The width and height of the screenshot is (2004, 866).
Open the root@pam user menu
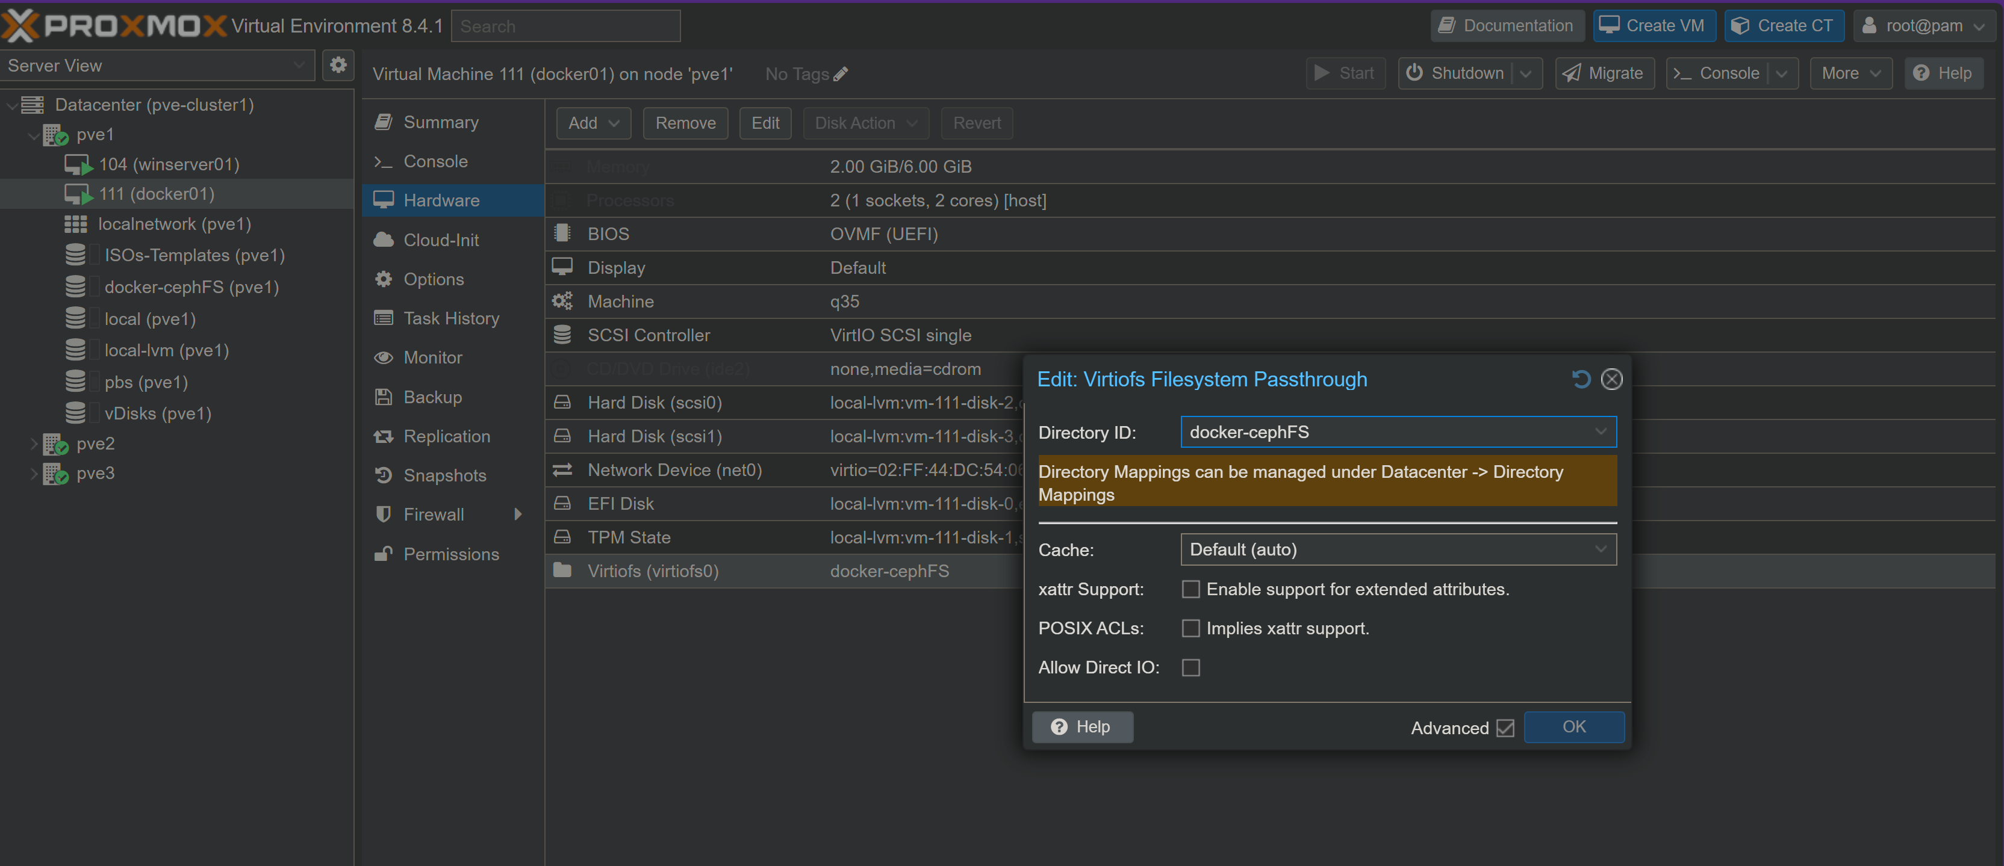[x=1923, y=26]
